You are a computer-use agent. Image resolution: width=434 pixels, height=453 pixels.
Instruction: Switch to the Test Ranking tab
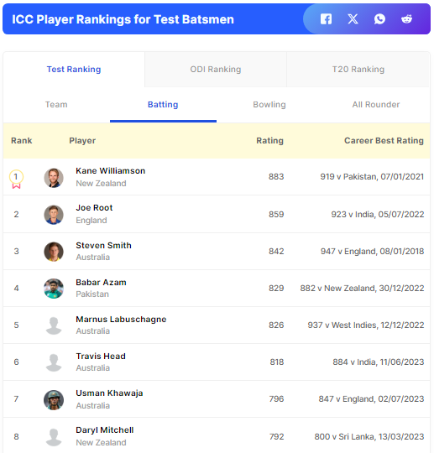click(74, 70)
